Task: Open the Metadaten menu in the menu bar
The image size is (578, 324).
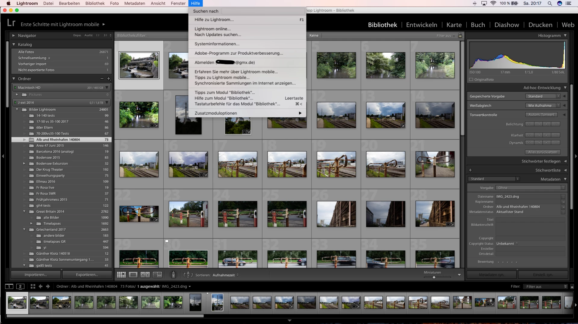Action: [135, 3]
